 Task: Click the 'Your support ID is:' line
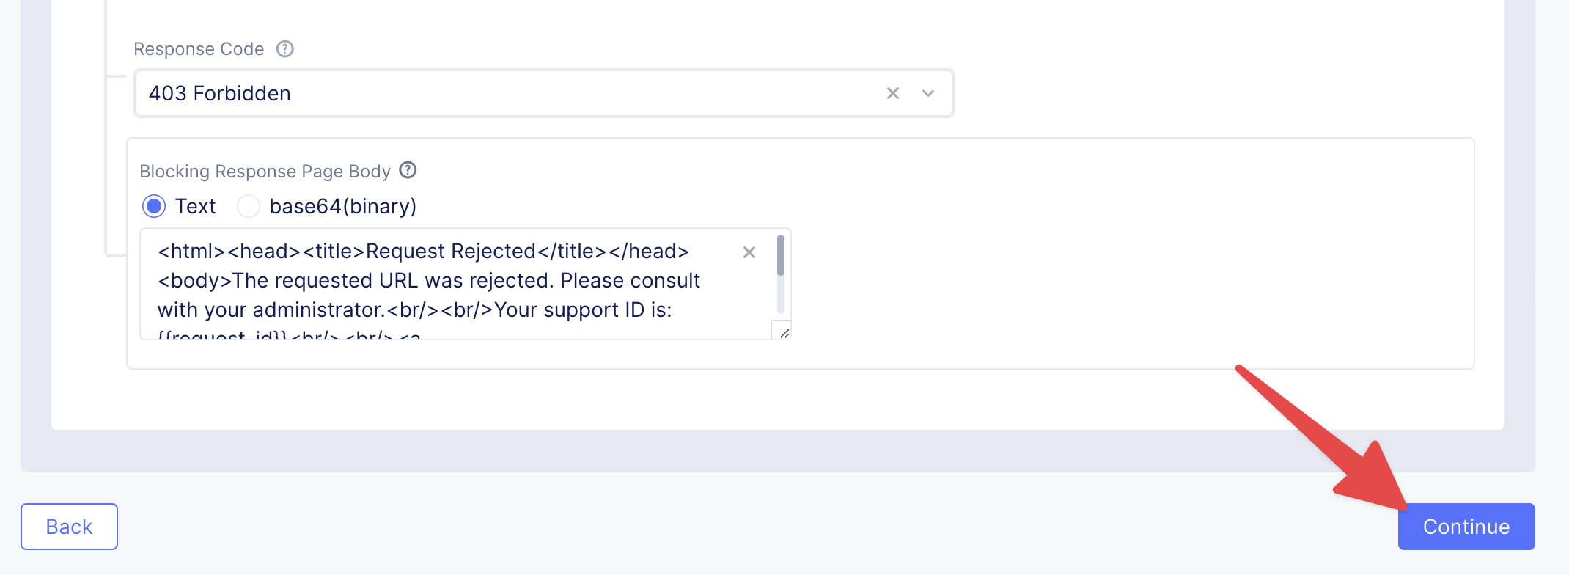(583, 310)
